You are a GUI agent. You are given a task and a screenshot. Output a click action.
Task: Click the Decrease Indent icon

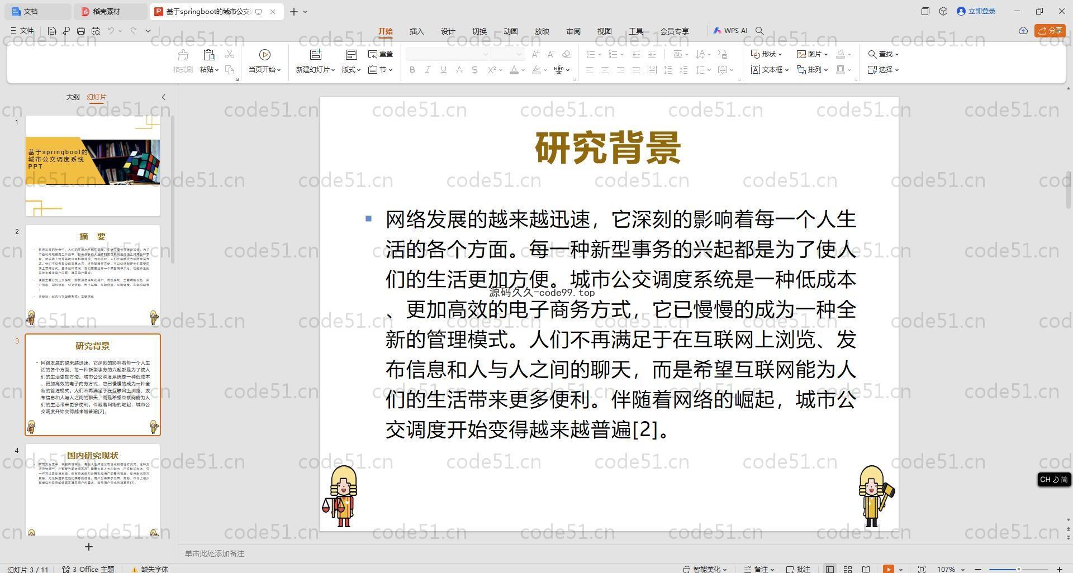pos(636,54)
